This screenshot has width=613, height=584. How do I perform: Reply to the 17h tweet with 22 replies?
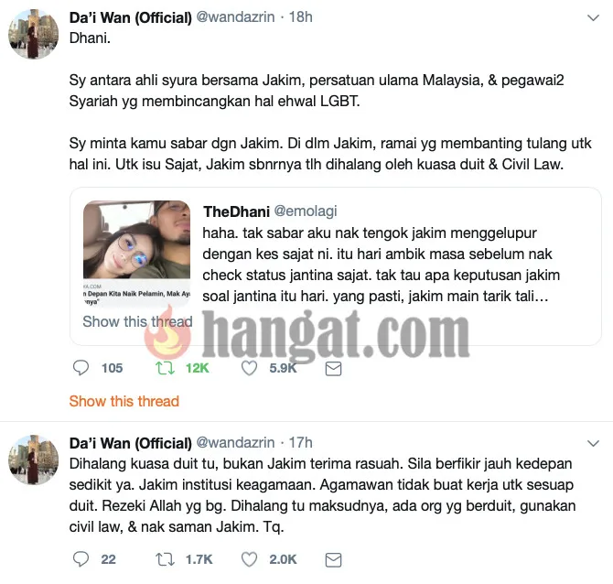click(81, 559)
